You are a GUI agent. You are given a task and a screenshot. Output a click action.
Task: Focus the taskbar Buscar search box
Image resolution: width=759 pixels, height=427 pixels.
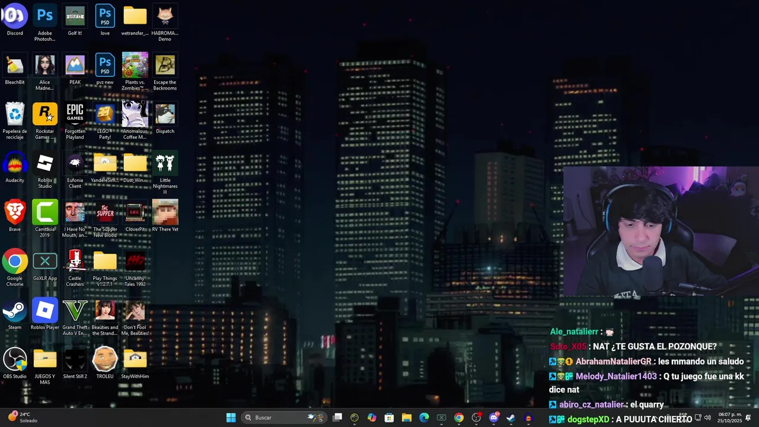click(284, 418)
